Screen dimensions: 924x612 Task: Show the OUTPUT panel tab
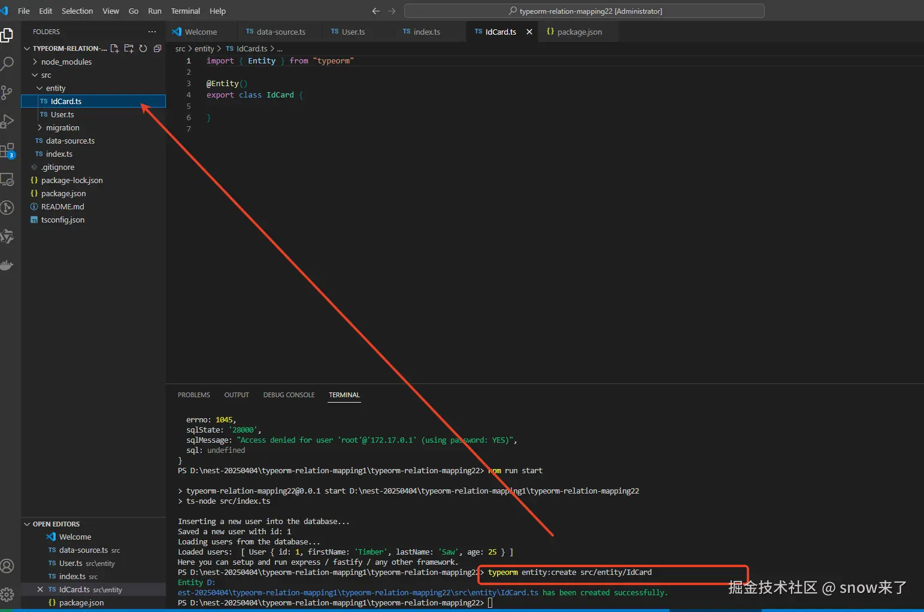coord(237,395)
